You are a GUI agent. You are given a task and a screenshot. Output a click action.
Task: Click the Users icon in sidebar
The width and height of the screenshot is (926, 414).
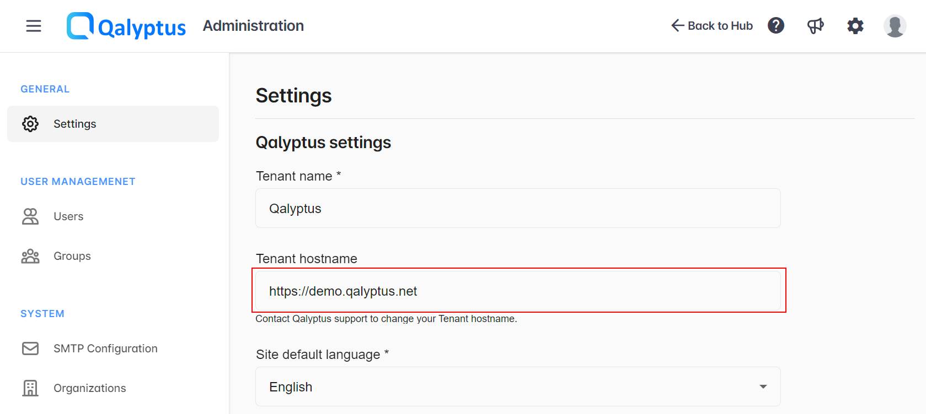point(30,216)
